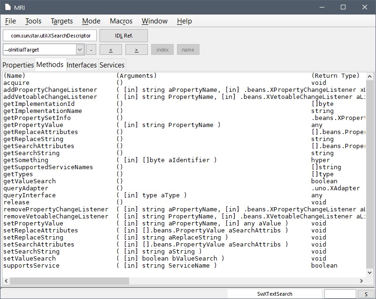
Task: Open the Tools menu
Action: (33, 21)
